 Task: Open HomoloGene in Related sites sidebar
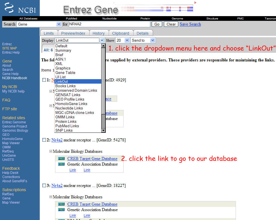pos(12,139)
